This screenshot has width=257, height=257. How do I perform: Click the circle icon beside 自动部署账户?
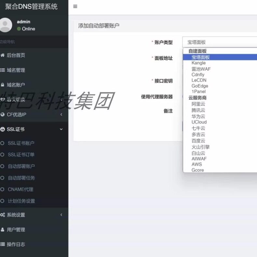click(x=2, y=166)
